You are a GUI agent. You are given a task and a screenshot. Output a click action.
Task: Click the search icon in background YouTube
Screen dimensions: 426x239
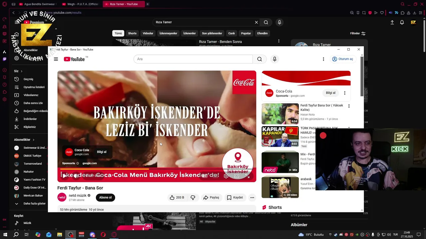pyautogui.click(x=266, y=22)
